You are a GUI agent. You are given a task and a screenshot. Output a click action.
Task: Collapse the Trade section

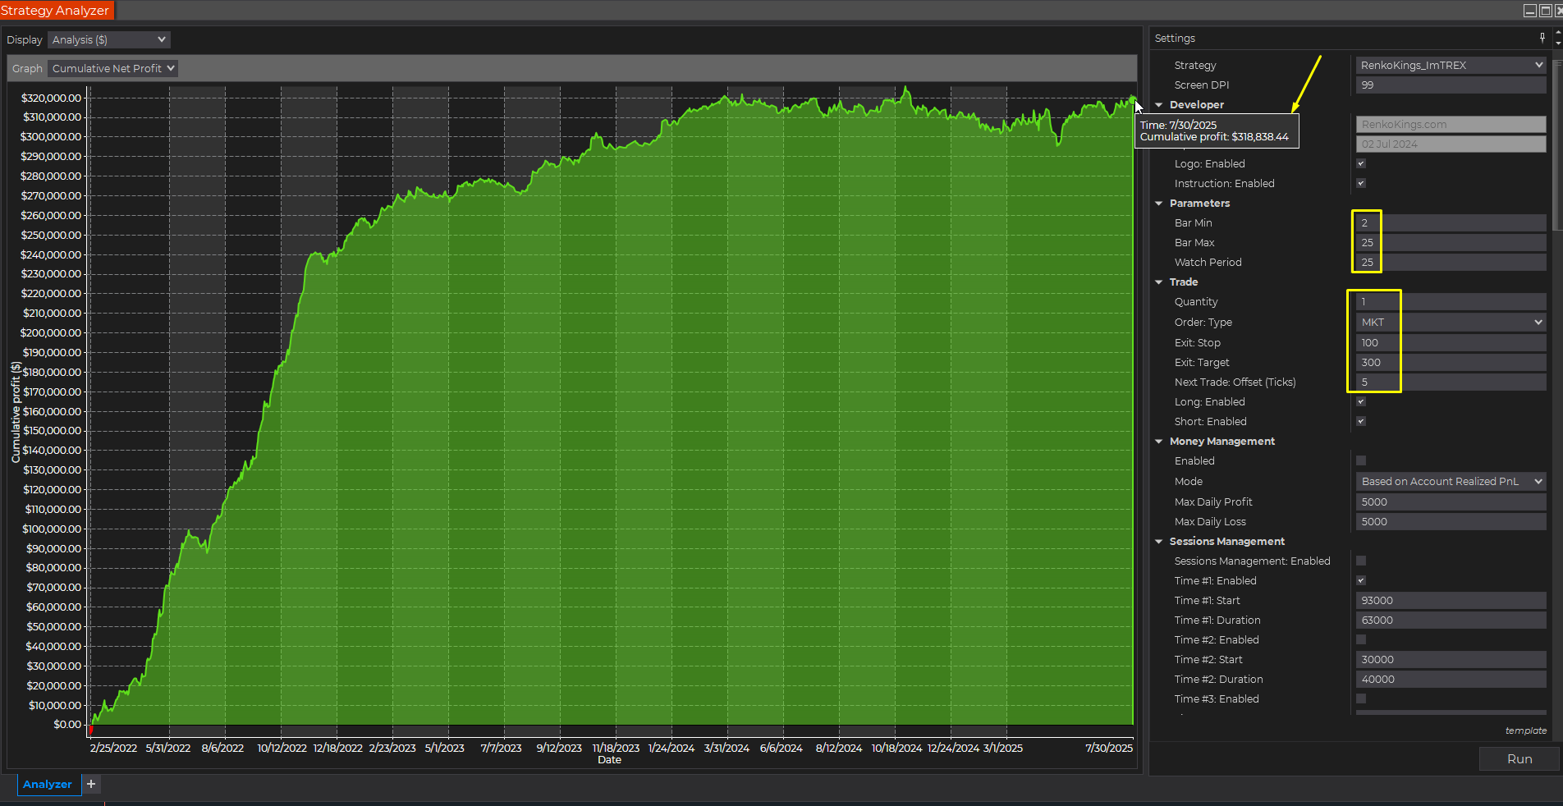click(x=1158, y=282)
